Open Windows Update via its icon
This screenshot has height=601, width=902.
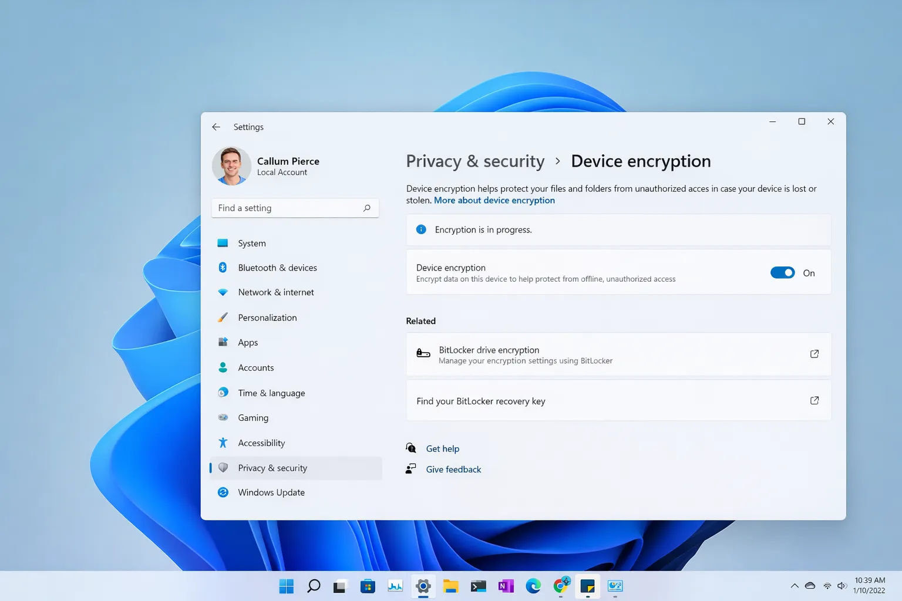(x=223, y=492)
